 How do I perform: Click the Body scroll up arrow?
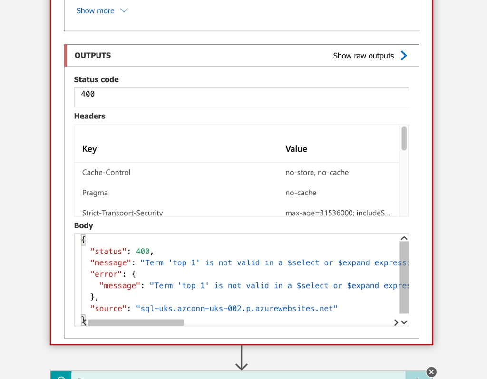(404, 238)
